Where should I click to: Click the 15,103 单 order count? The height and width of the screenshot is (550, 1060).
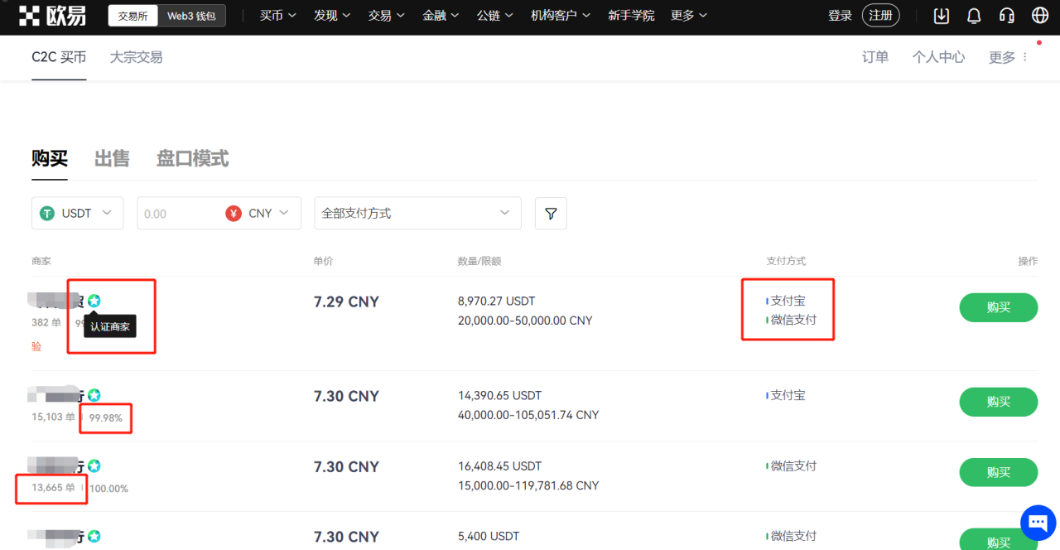coord(53,417)
